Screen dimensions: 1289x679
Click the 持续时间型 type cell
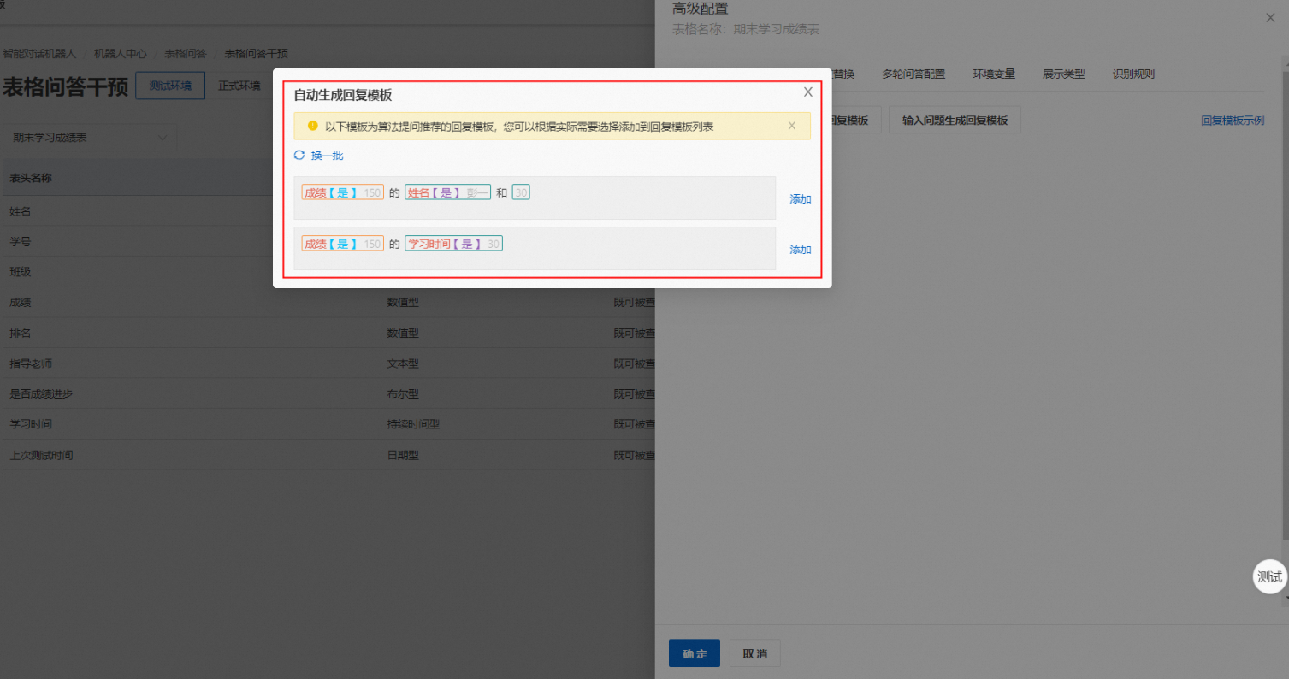point(413,424)
